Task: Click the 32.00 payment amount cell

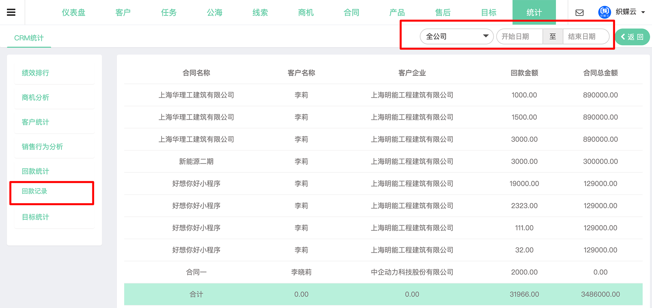Action: [524, 250]
